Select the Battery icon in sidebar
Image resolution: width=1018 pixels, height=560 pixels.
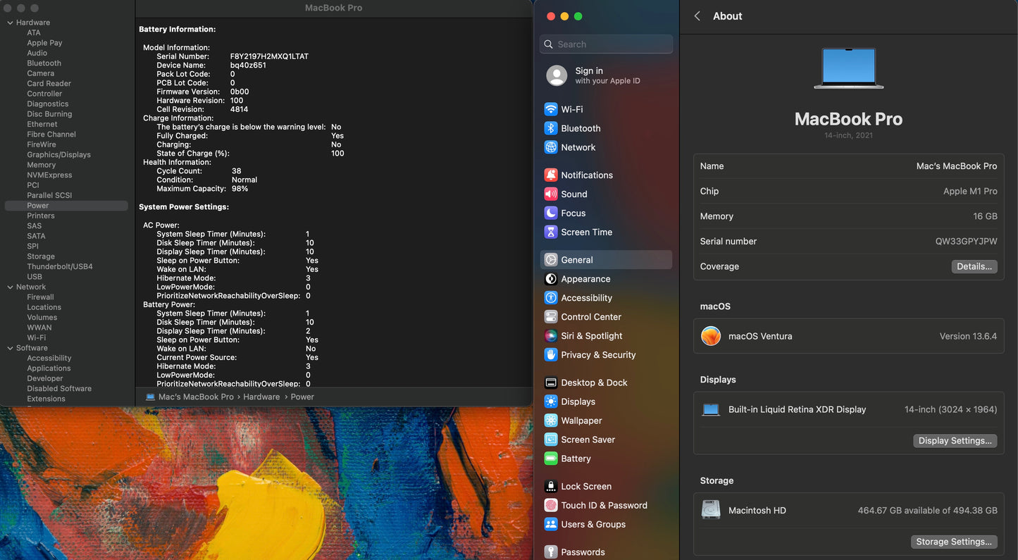pos(551,459)
